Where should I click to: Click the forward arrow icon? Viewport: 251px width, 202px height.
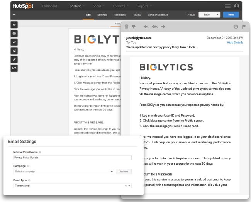pos(163,27)
